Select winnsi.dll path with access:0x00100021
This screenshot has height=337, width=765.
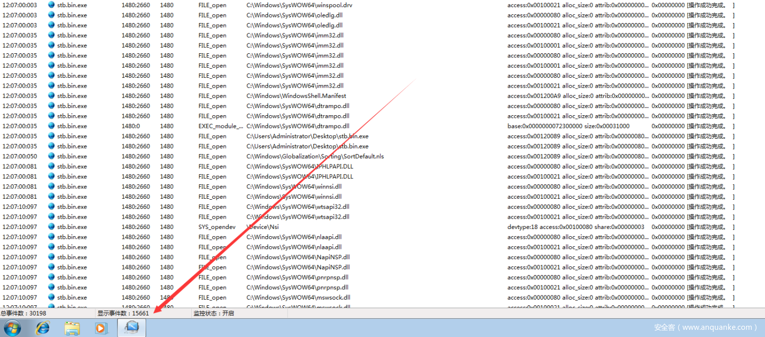click(x=294, y=197)
